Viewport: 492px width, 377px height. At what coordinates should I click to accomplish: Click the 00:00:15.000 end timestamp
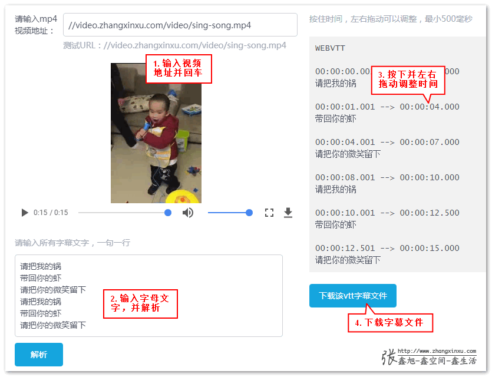click(429, 248)
